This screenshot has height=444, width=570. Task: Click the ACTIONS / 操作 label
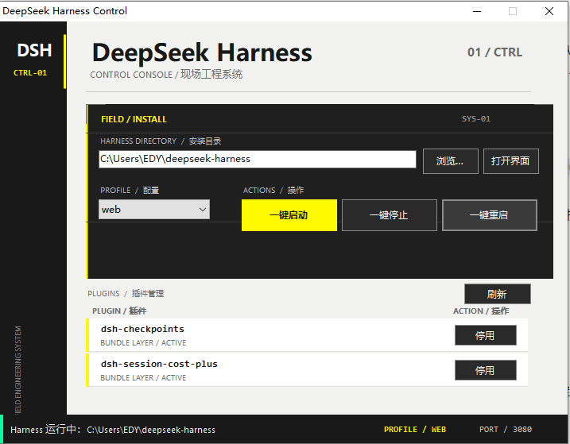[273, 190]
